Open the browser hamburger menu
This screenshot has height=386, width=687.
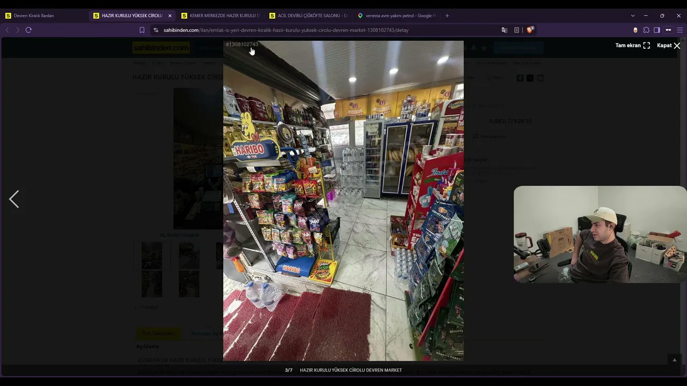point(679,30)
